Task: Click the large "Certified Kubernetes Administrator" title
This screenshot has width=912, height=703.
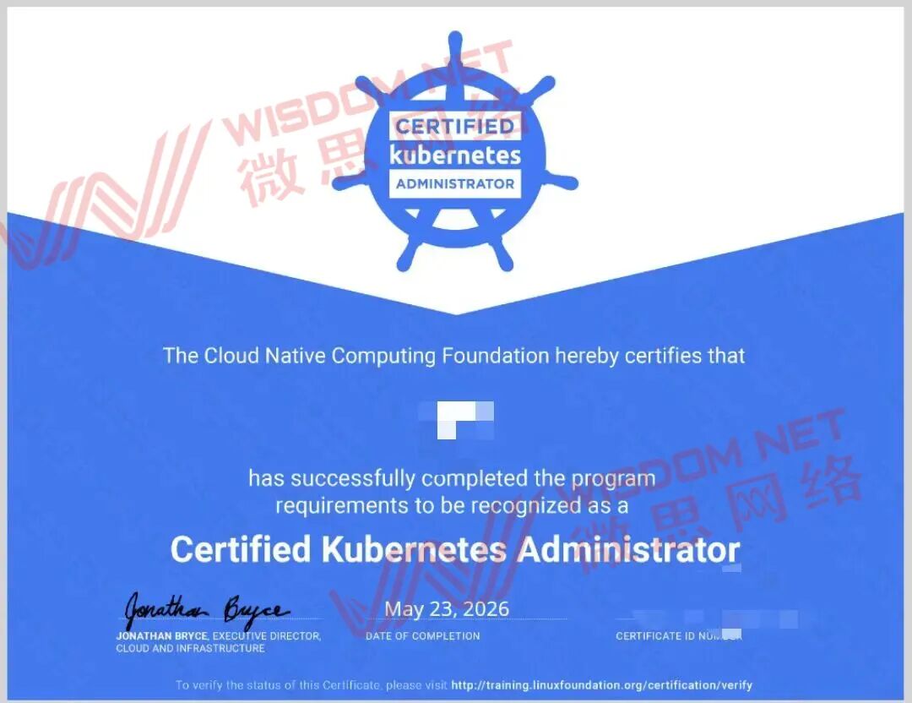Action: 455,549
